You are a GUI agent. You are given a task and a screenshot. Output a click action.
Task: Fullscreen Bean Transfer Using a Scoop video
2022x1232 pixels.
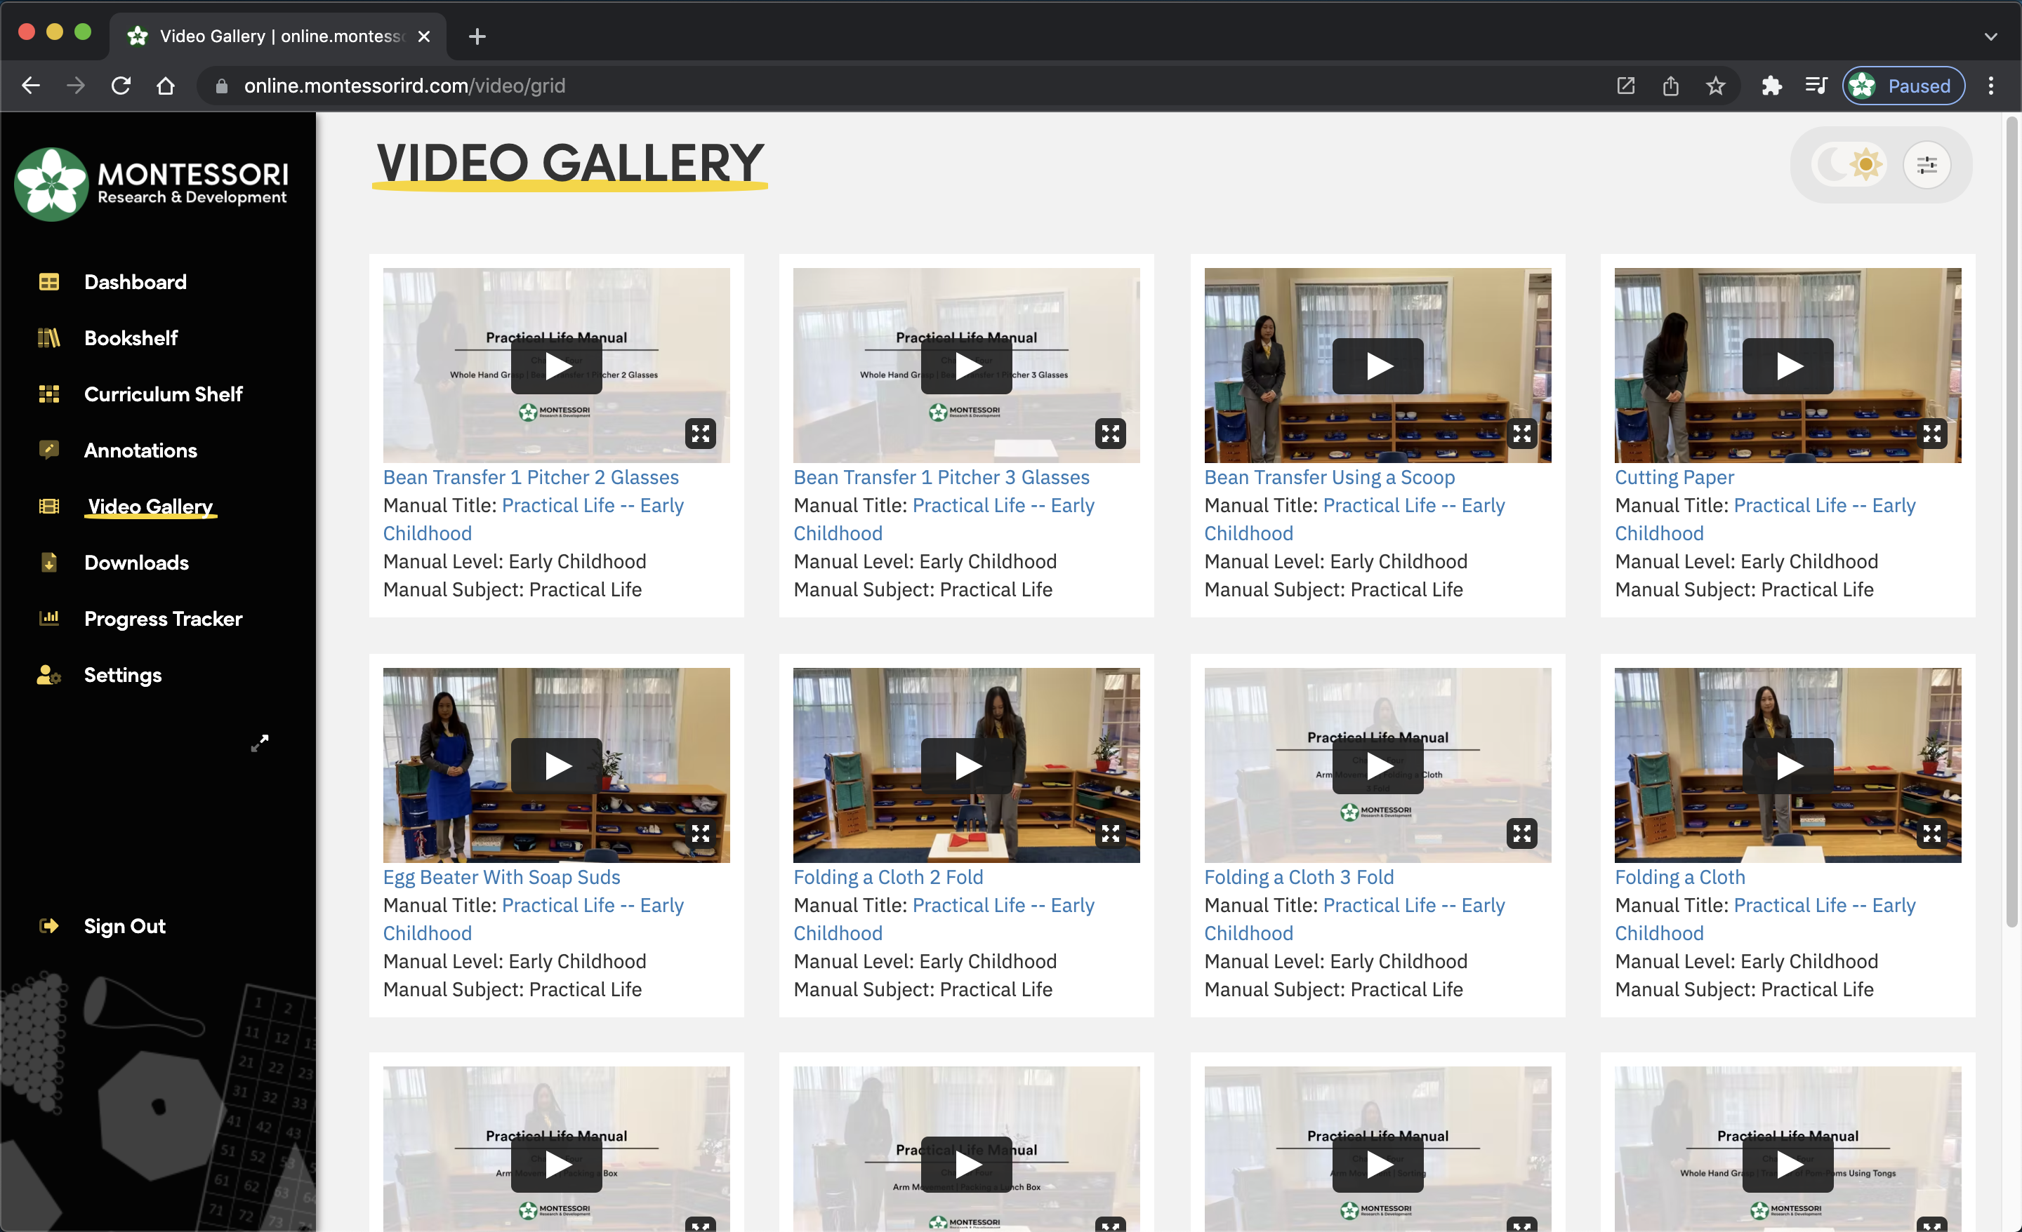coord(1521,433)
